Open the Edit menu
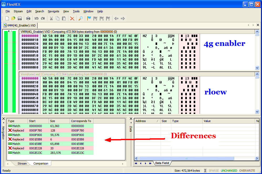The width and height of the screenshot is (262, 174). 29,11
